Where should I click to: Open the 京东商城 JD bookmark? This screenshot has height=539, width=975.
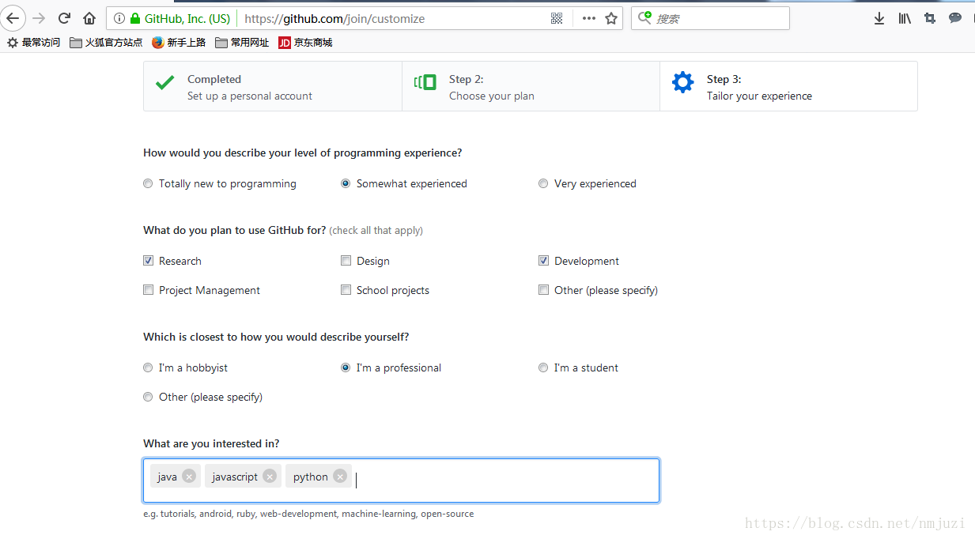[x=305, y=43]
